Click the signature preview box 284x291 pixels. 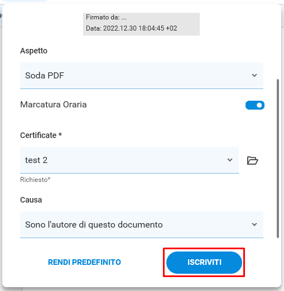[141, 24]
